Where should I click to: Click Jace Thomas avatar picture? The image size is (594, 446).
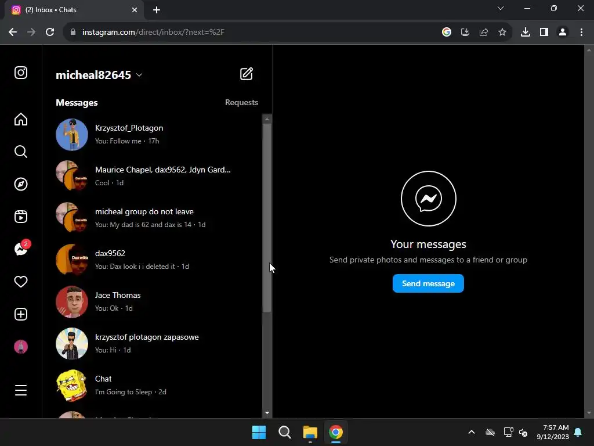pyautogui.click(x=72, y=302)
